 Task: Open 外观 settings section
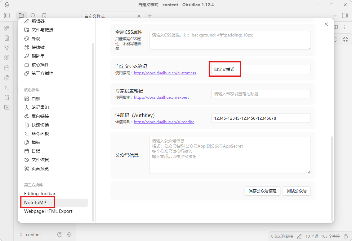tap(36, 39)
